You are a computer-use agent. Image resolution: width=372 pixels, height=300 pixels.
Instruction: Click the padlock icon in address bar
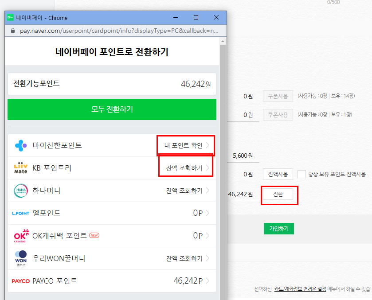tap(13, 31)
